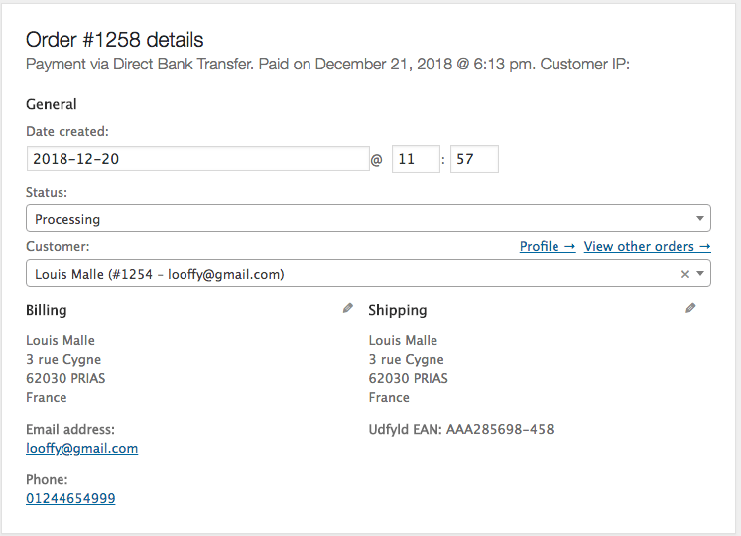The height and width of the screenshot is (536, 741).
Task: Focus the Date created field 2018-12-20
Action: pyautogui.click(x=197, y=159)
